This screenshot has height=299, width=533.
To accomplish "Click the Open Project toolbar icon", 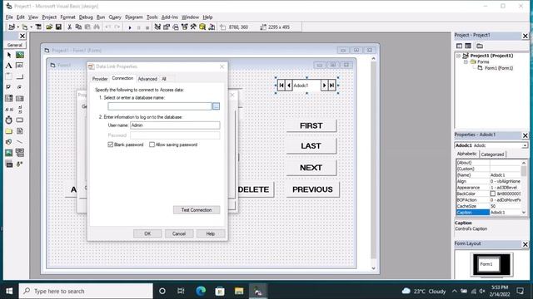I will (49, 27).
